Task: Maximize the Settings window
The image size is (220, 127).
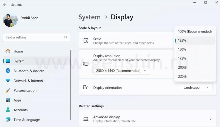Action: (206, 2)
